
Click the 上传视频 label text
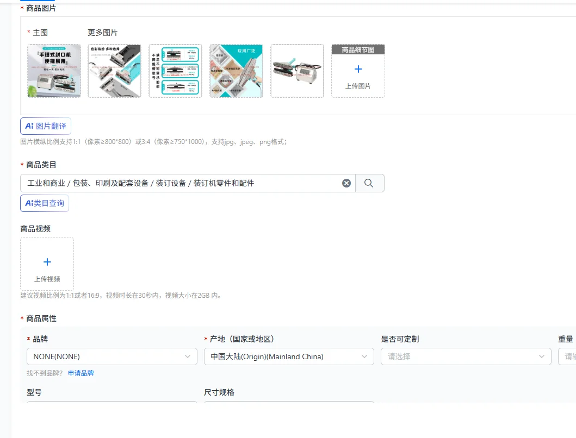coord(47,279)
